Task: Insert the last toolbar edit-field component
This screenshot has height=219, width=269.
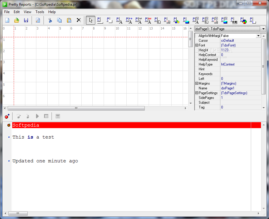Action: pos(253,21)
